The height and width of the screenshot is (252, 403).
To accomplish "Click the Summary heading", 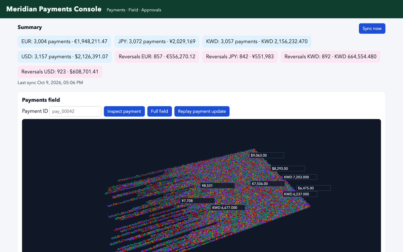I will (x=30, y=27).
